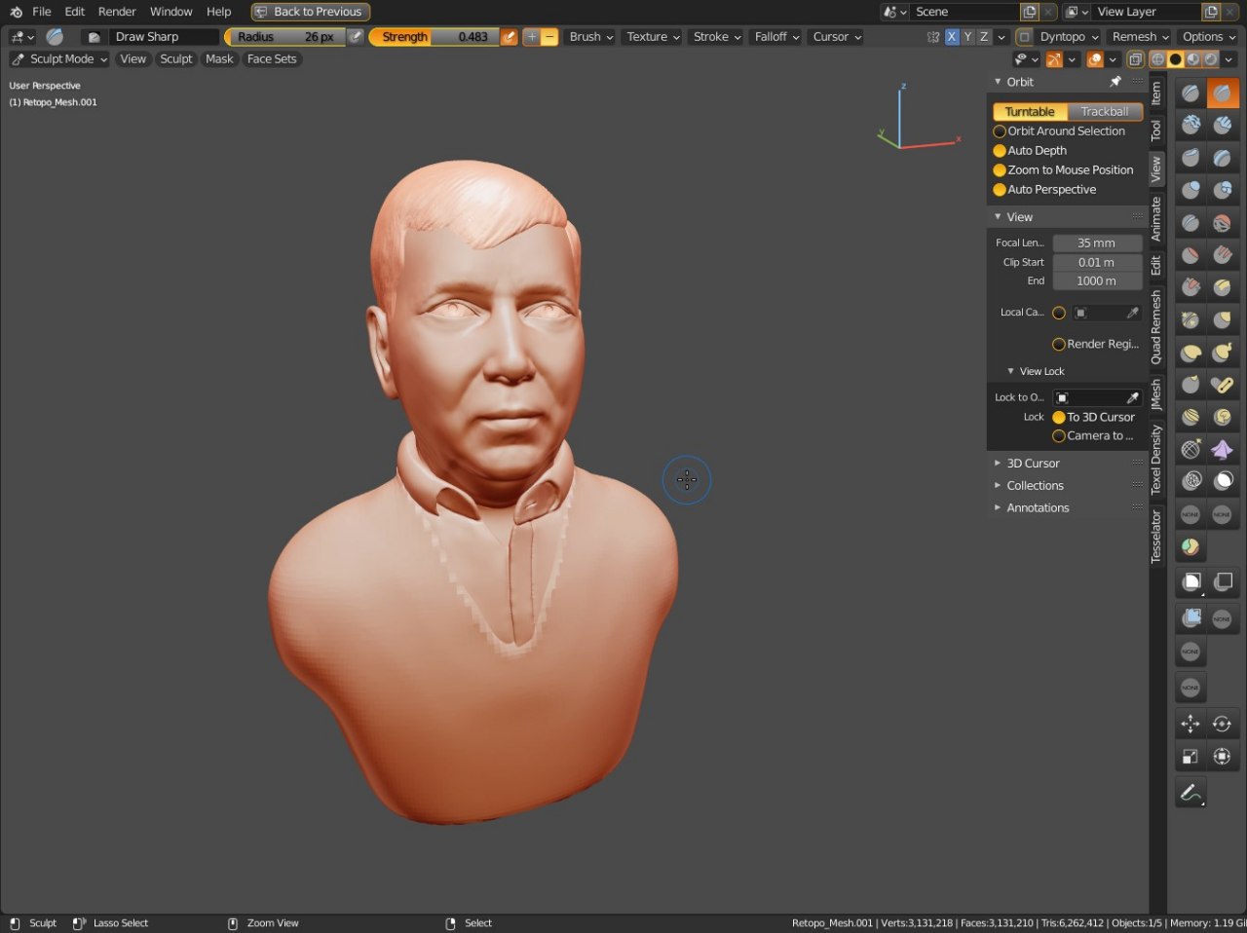Open the Face Sets menu
The width and height of the screenshot is (1247, 933).
click(x=272, y=59)
